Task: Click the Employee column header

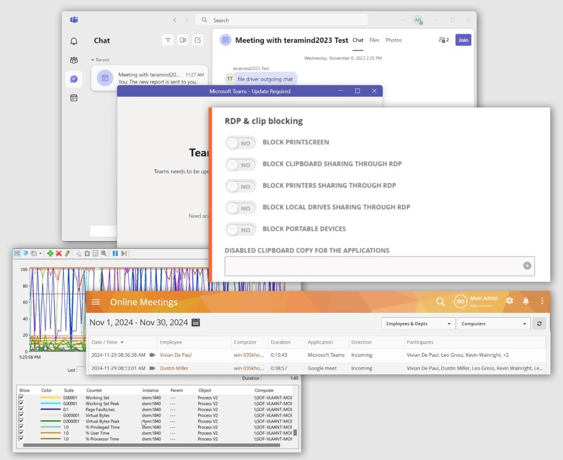Action: tap(171, 342)
